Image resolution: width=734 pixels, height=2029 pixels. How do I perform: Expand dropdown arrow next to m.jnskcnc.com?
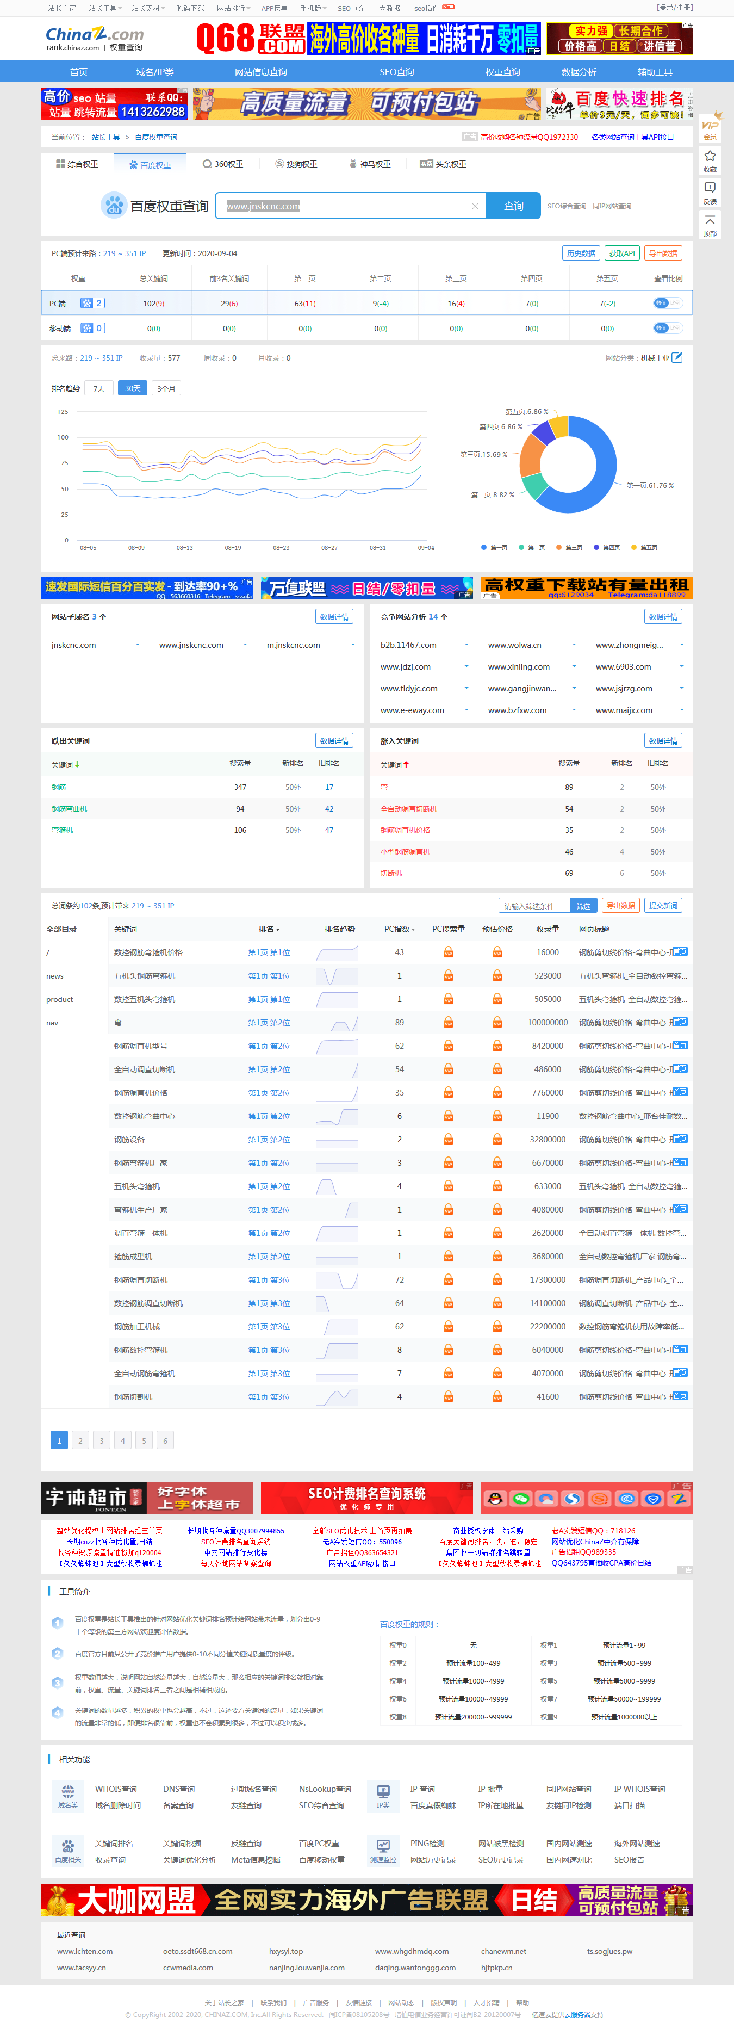(353, 645)
